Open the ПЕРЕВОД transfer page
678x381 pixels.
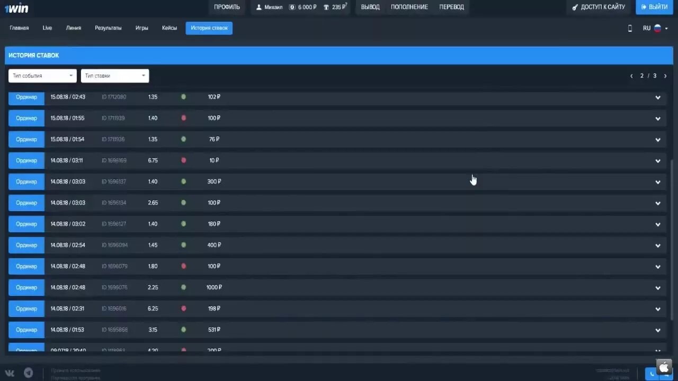[451, 7]
